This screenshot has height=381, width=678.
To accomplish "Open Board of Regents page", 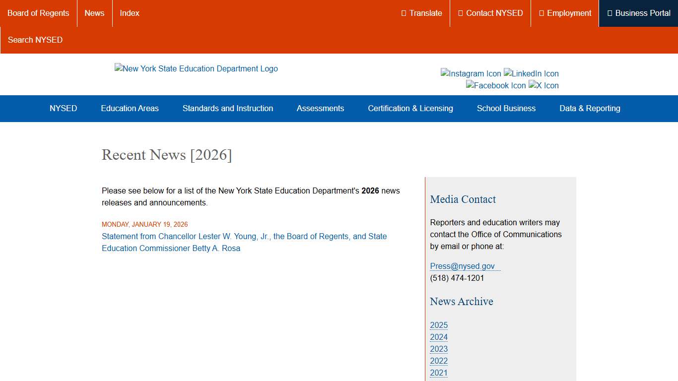I will [38, 13].
